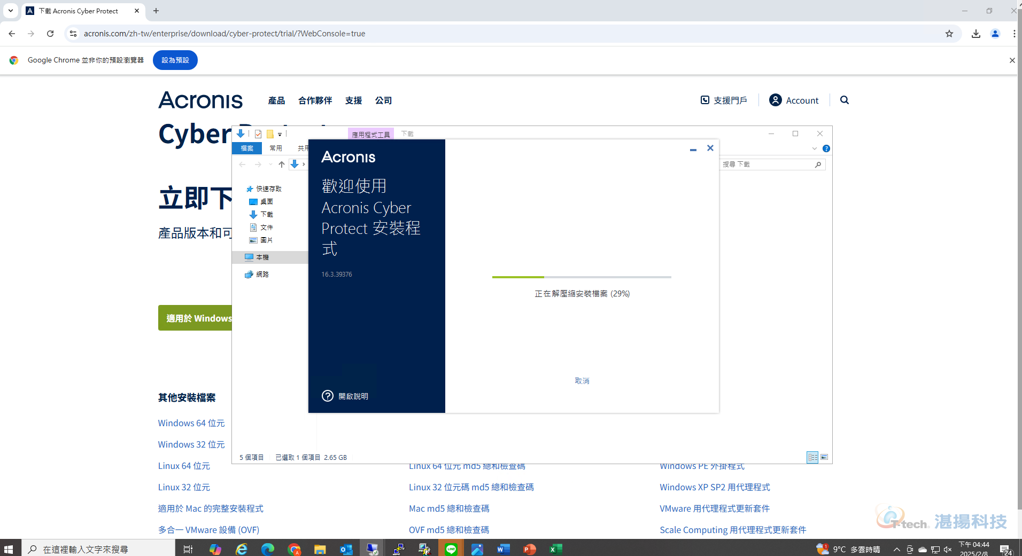
Task: Click the Account profile icon
Action: [x=775, y=100]
